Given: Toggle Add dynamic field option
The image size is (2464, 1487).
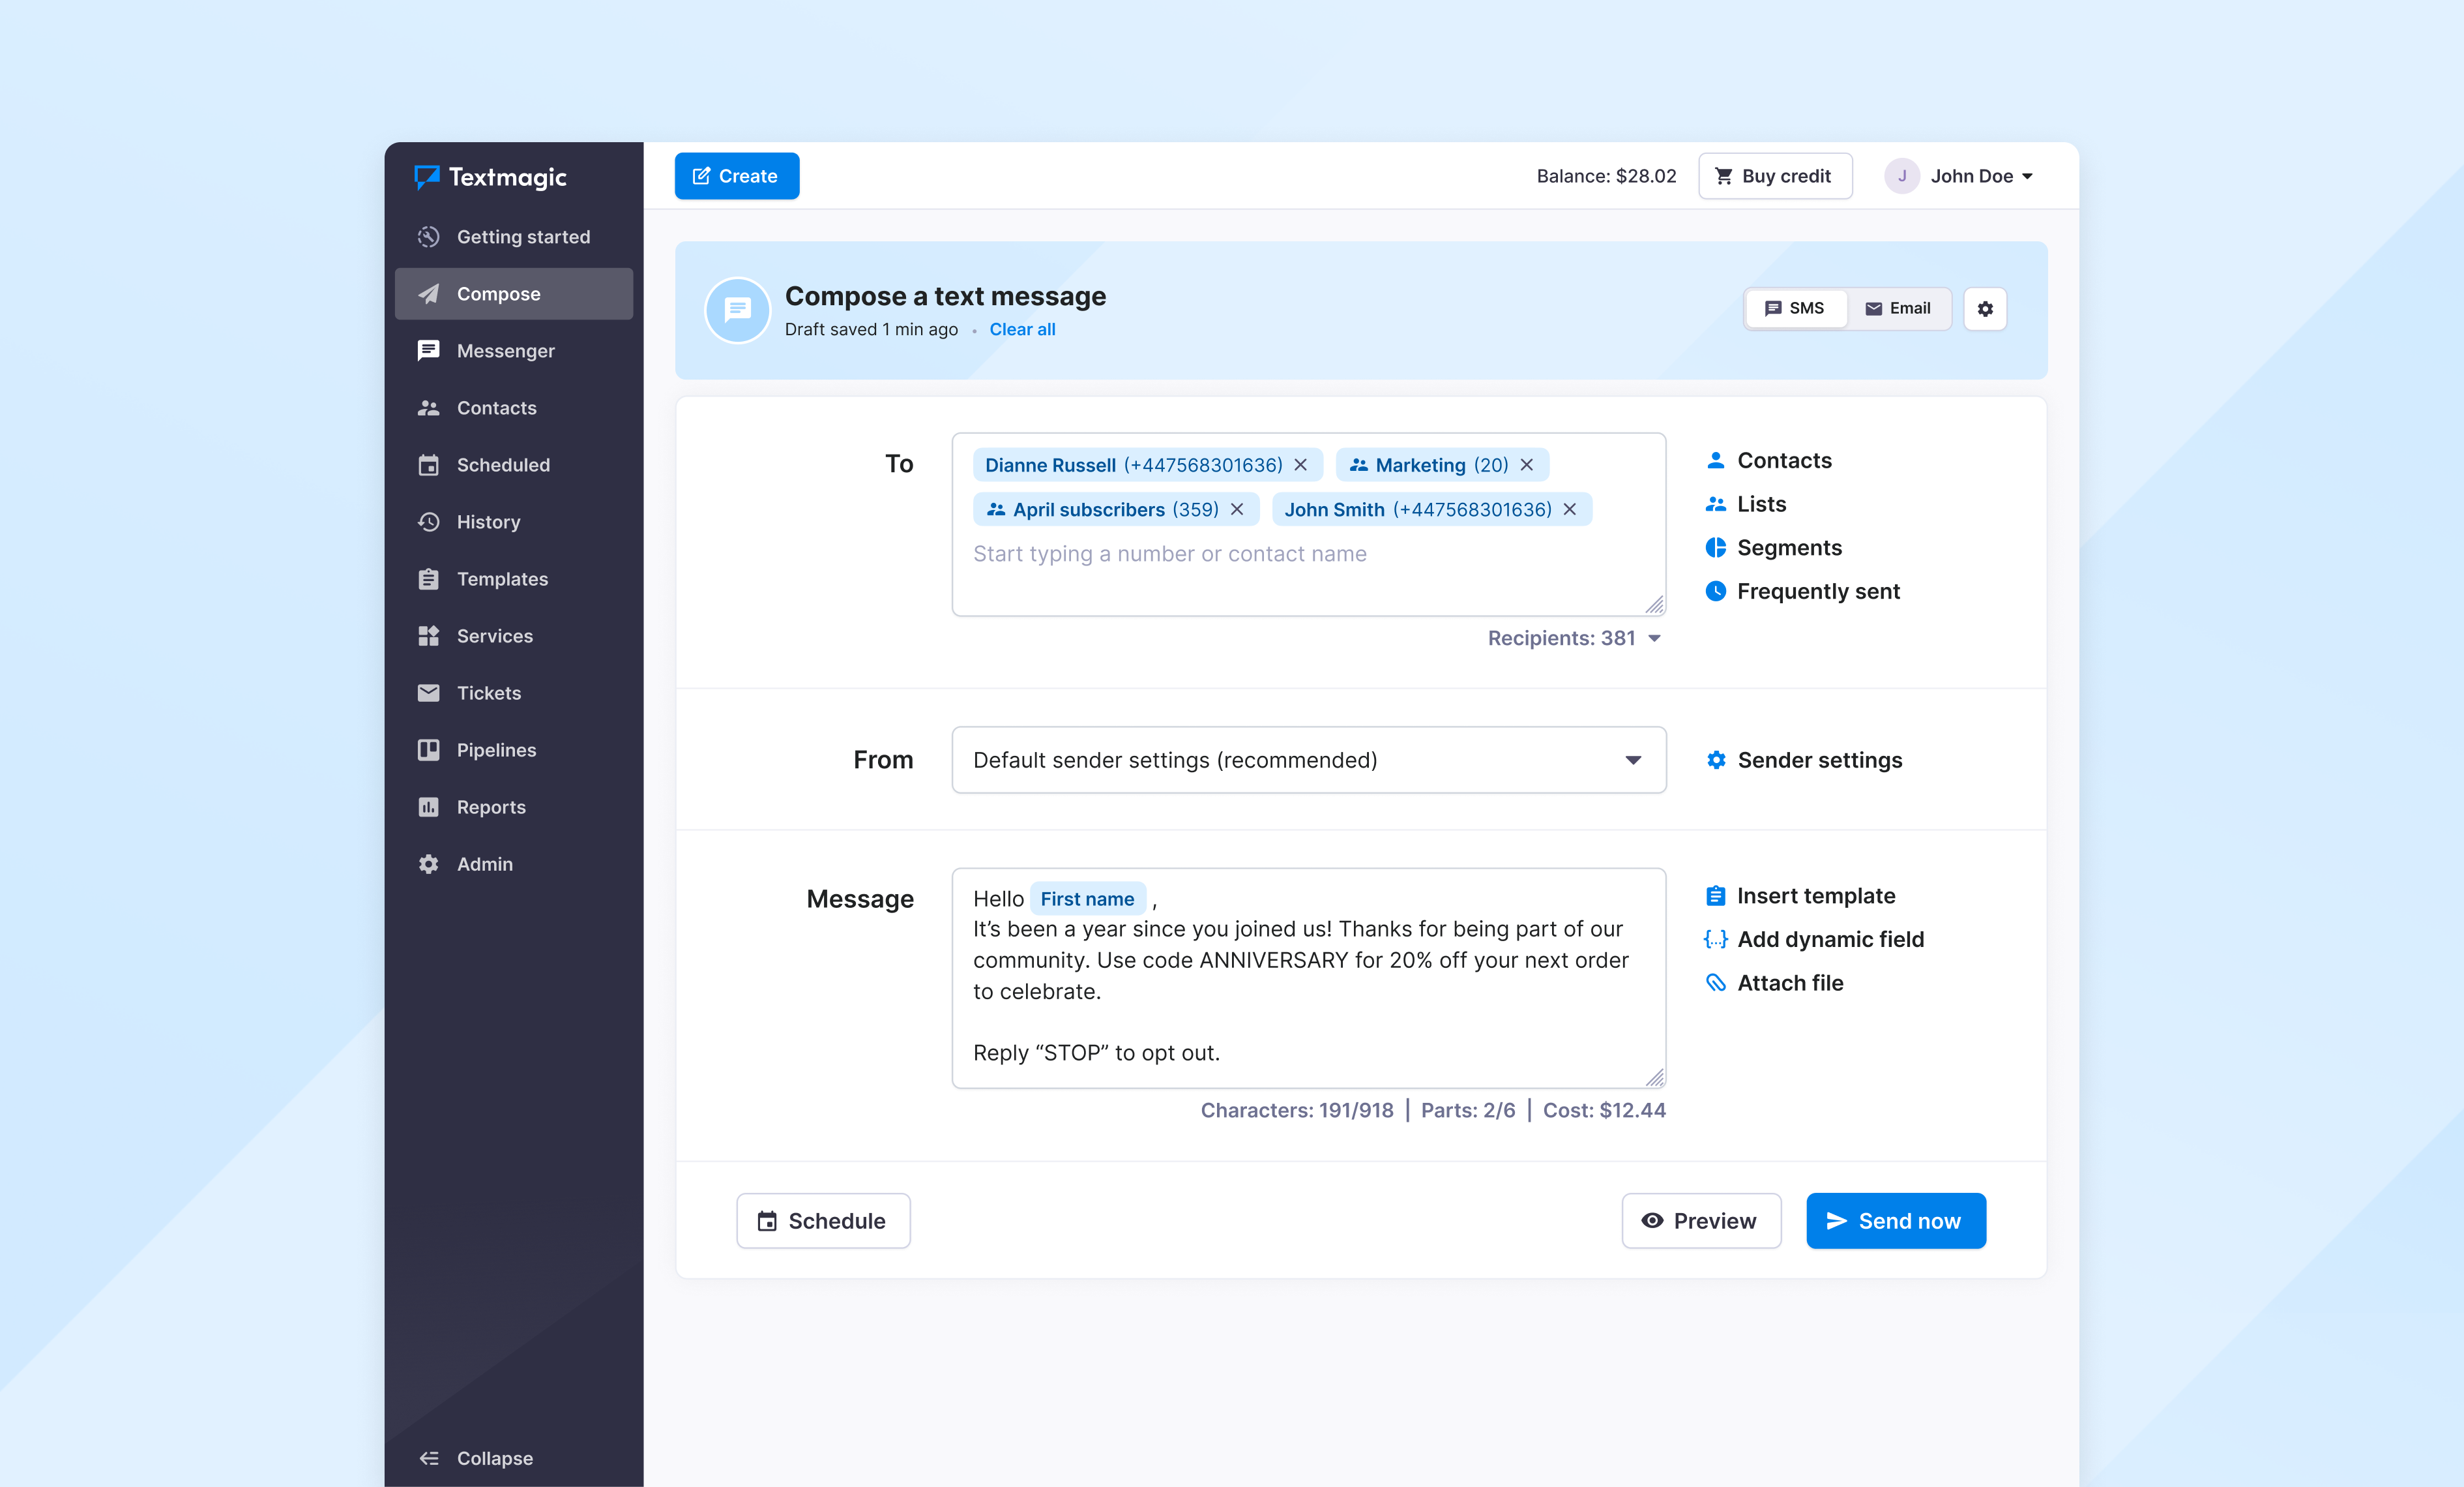Looking at the screenshot, I should click(x=1830, y=940).
